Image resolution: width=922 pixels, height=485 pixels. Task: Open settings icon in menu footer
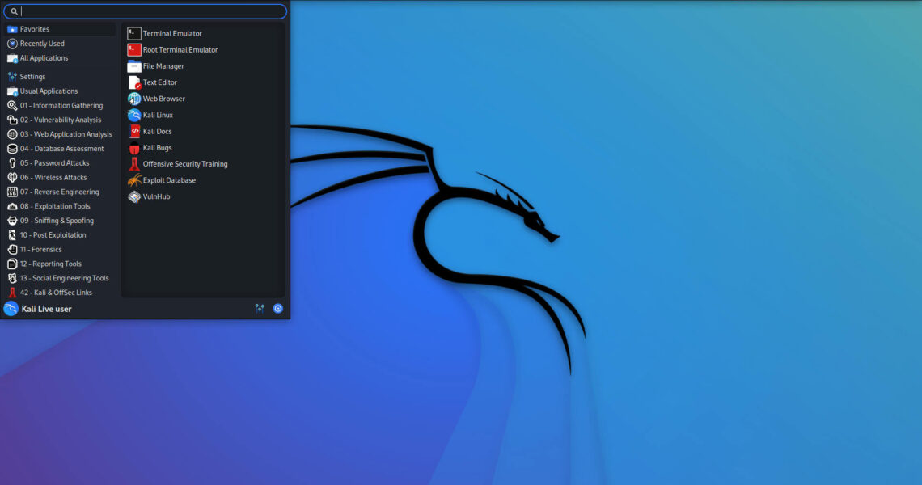click(x=260, y=308)
